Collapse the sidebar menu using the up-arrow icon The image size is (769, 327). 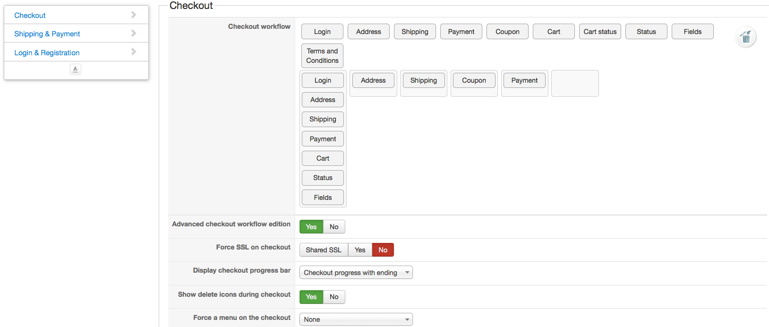pyautogui.click(x=76, y=69)
